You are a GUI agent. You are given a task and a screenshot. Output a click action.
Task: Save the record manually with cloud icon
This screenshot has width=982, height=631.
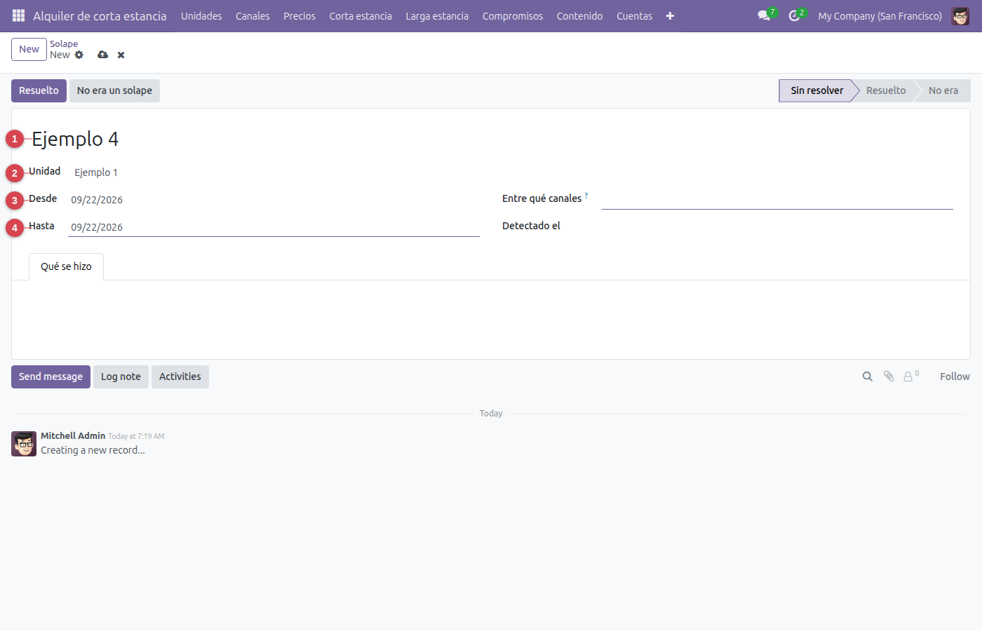(103, 55)
